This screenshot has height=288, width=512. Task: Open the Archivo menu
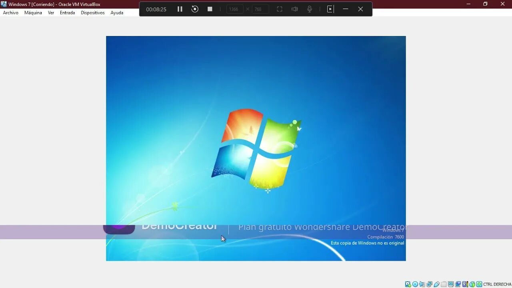11,13
